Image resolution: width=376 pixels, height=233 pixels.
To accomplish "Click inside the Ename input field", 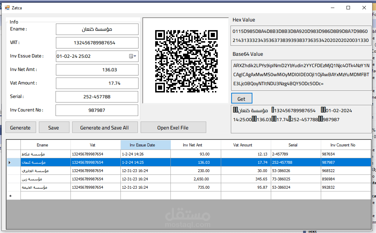I will (97, 29).
